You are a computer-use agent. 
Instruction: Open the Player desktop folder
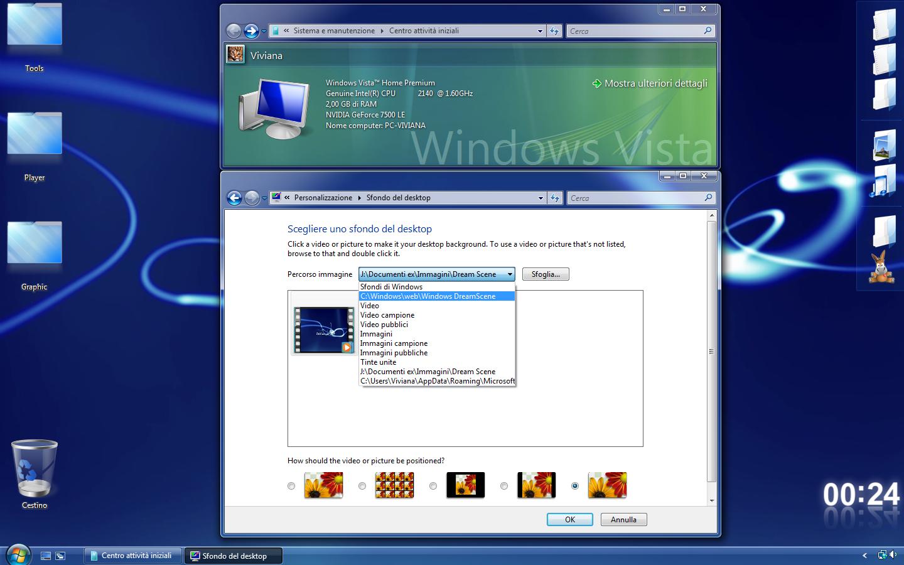coord(35,139)
